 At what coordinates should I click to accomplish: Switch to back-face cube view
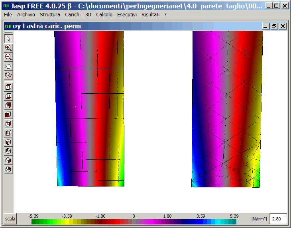click(8, 105)
